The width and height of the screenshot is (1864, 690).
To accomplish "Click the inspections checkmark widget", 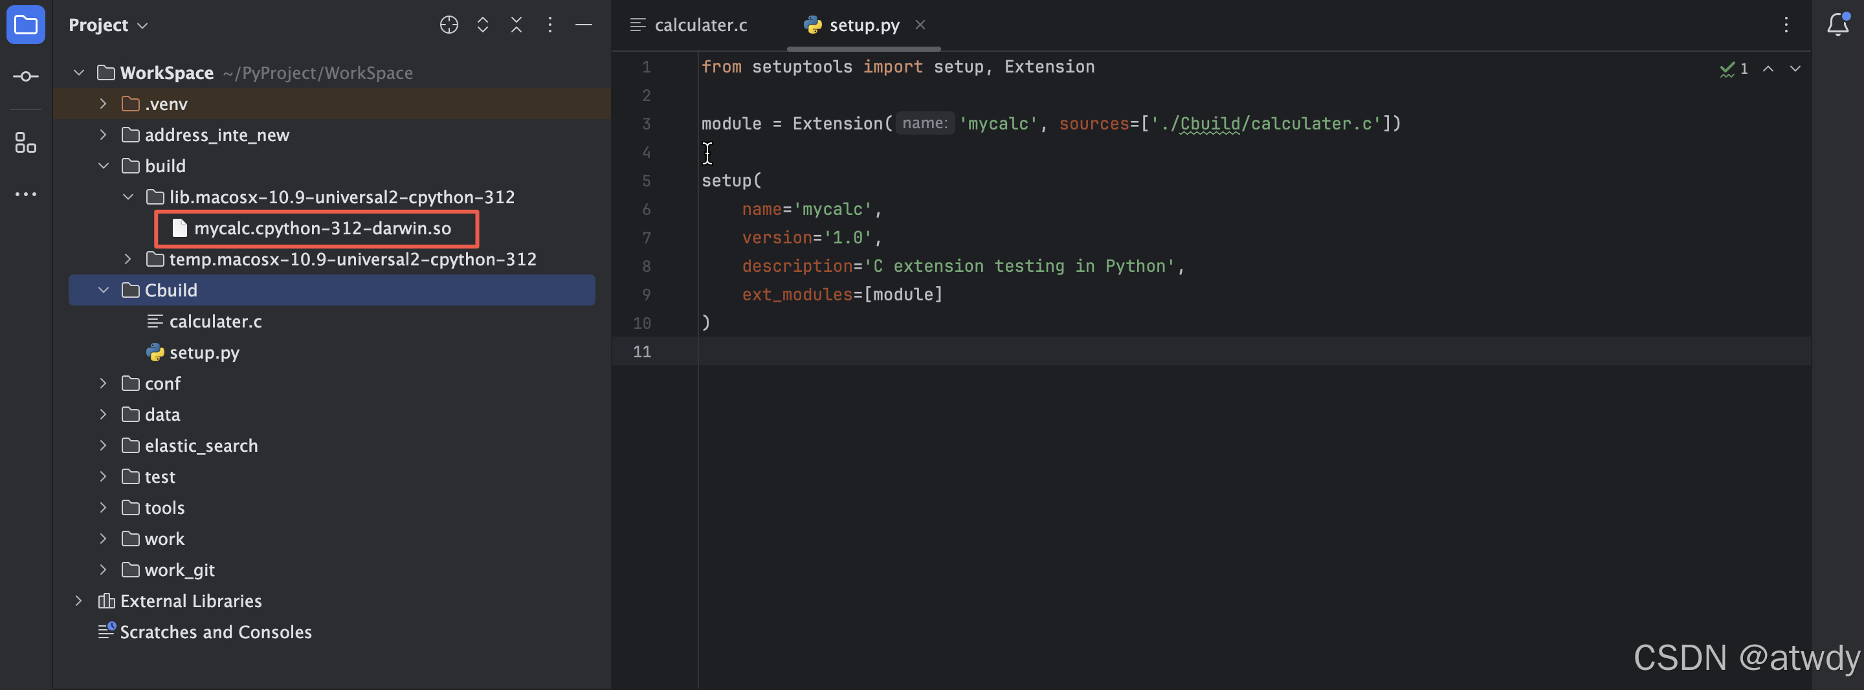I will point(1734,69).
